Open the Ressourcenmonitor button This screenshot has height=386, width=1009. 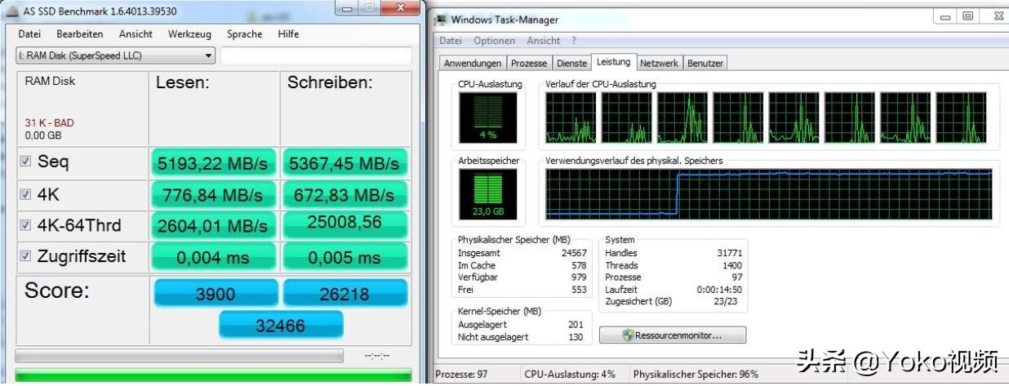point(672,335)
